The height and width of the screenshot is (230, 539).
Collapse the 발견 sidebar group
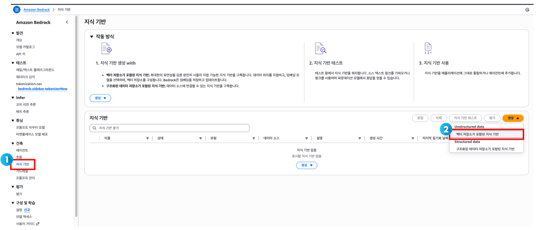click(x=13, y=33)
